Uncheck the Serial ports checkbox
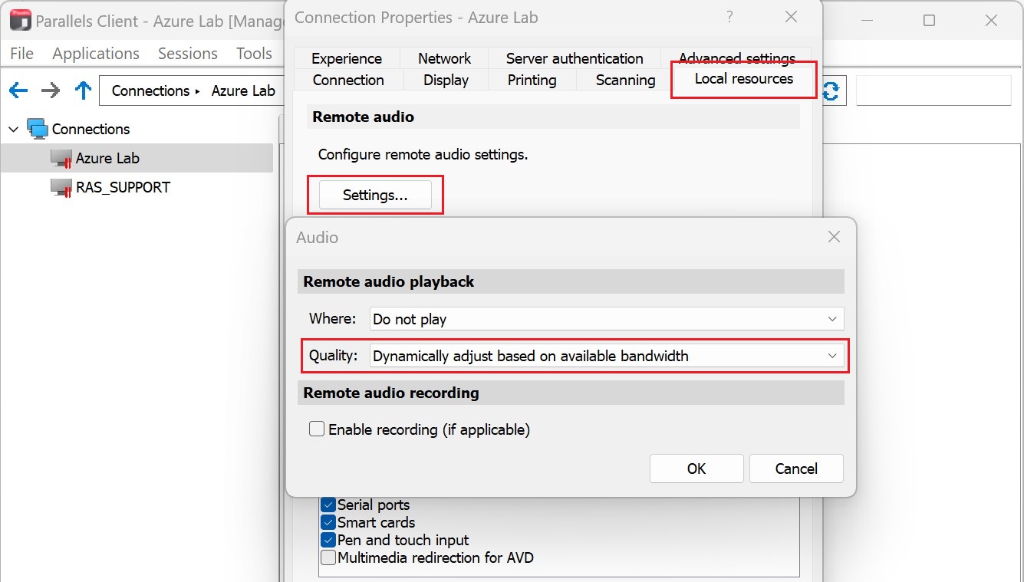The width and height of the screenshot is (1024, 582). click(328, 505)
